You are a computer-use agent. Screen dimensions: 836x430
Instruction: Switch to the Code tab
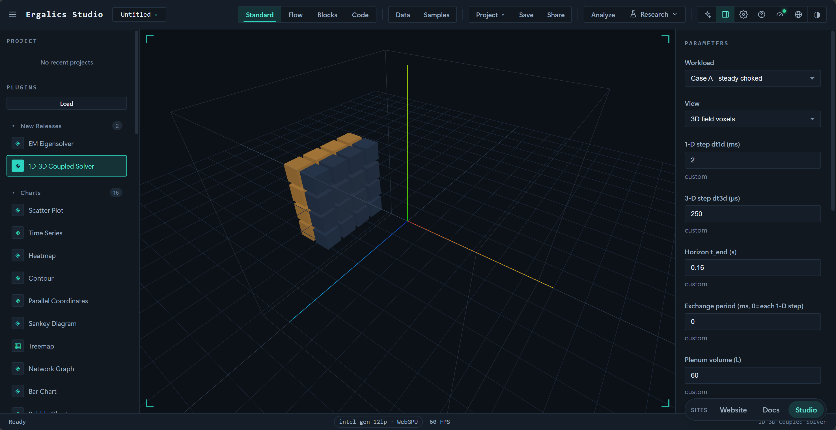(360, 15)
